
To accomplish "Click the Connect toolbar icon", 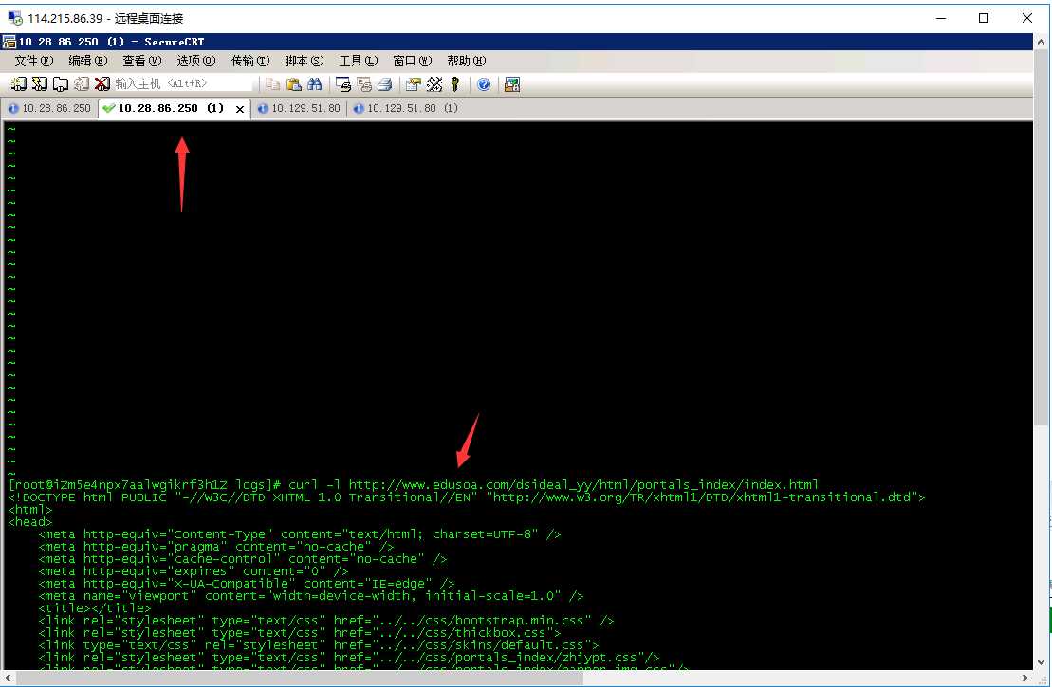I will pyautogui.click(x=18, y=83).
